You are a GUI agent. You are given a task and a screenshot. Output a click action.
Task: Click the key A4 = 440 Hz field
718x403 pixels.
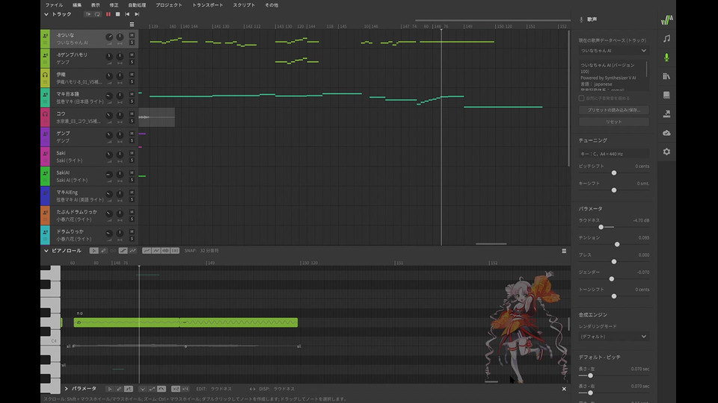click(x=613, y=154)
